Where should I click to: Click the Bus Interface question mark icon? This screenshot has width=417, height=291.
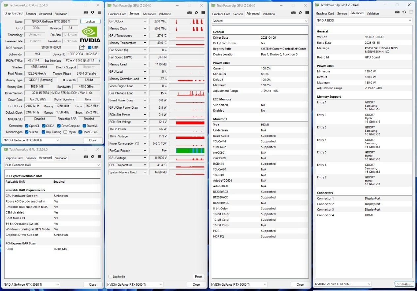coord(99,60)
